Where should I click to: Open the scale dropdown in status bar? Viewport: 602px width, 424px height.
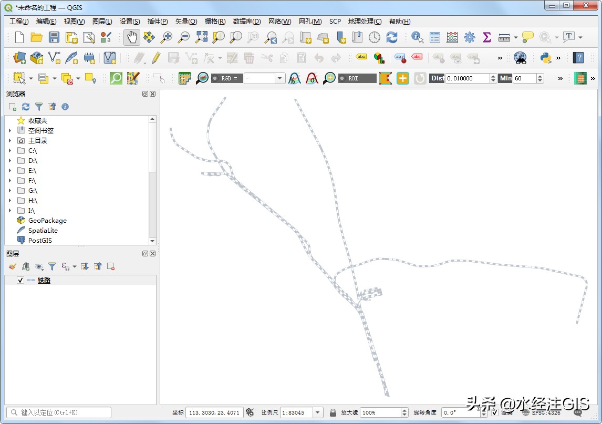[x=318, y=412]
